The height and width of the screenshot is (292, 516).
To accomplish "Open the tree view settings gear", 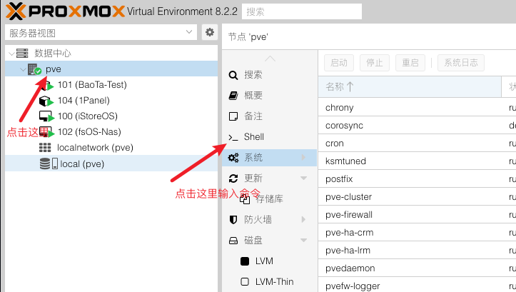I will (210, 32).
